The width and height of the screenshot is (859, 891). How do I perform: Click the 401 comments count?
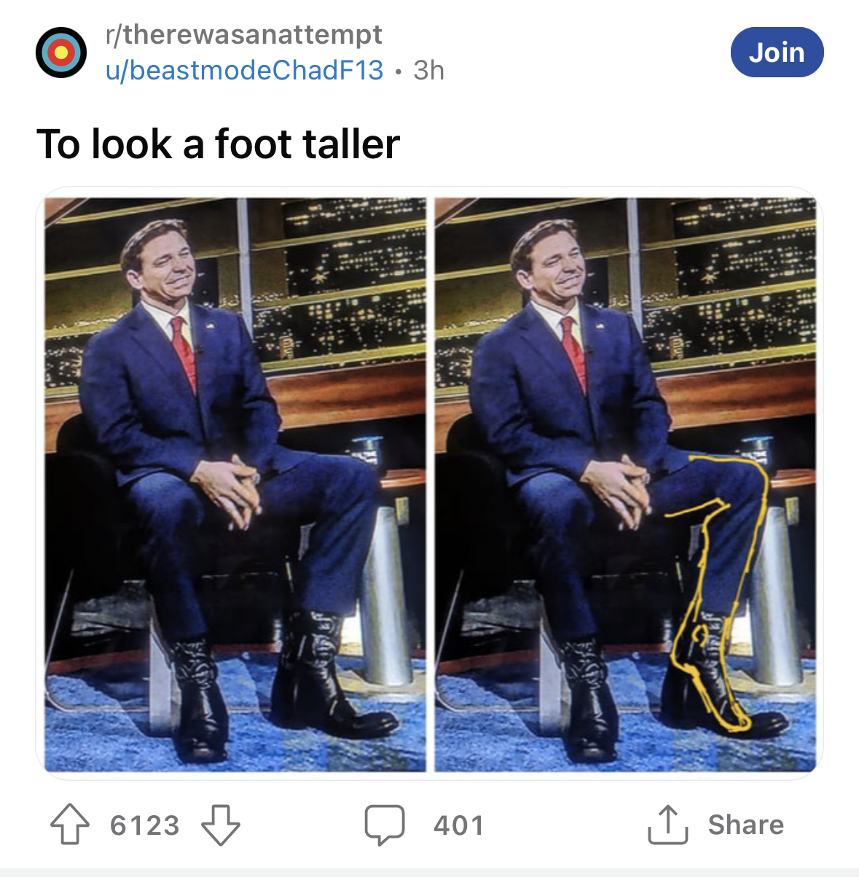tap(458, 825)
